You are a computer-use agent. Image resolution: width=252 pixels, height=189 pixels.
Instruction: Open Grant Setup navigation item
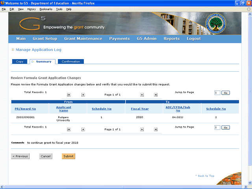point(45,39)
